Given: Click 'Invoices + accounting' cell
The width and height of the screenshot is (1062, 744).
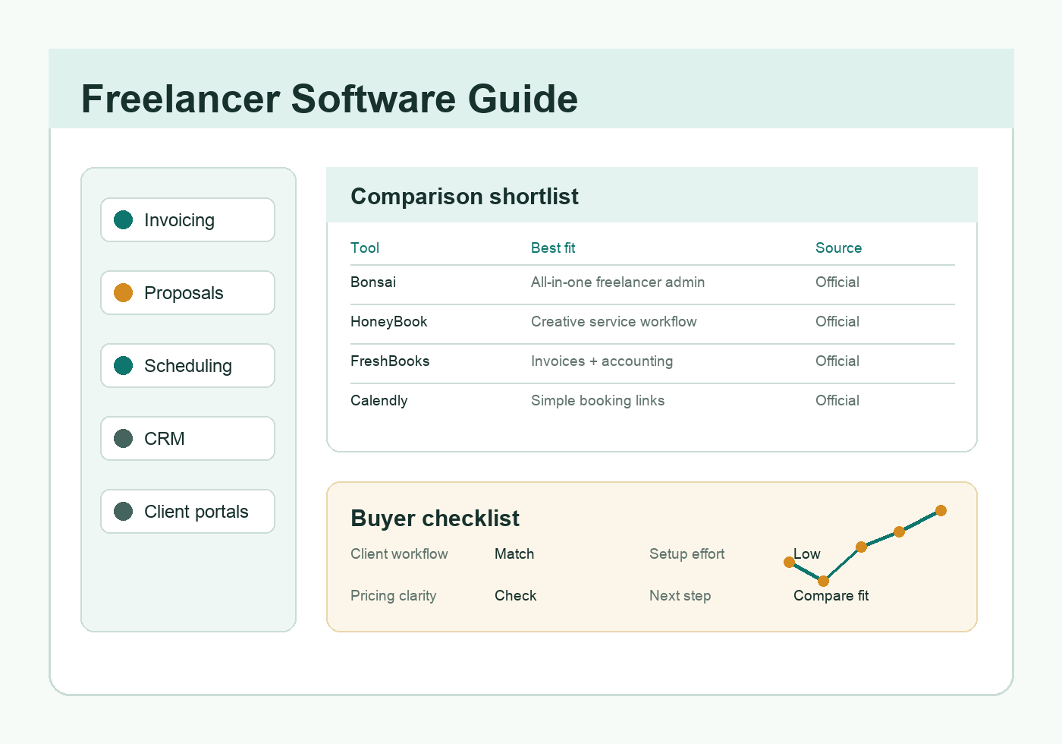Looking at the screenshot, I should tap(602, 361).
